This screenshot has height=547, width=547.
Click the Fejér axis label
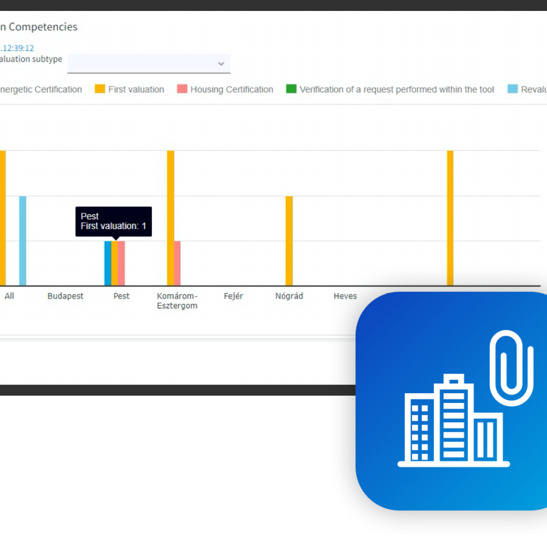tap(233, 296)
